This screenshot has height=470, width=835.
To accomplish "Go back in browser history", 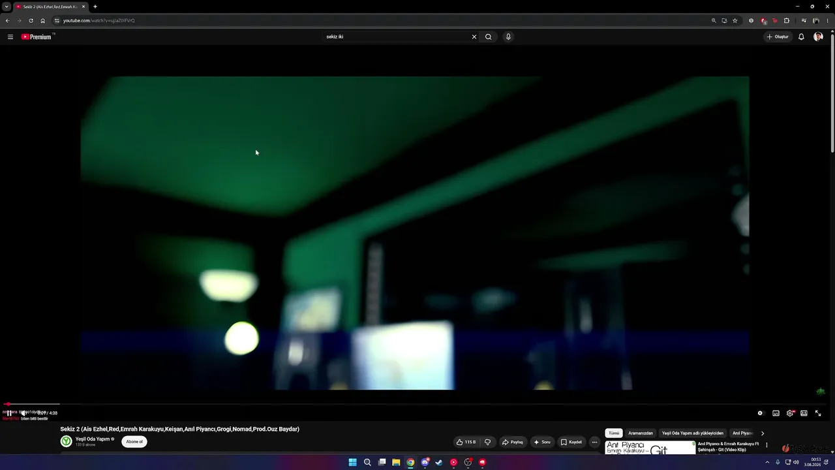I will (7, 20).
